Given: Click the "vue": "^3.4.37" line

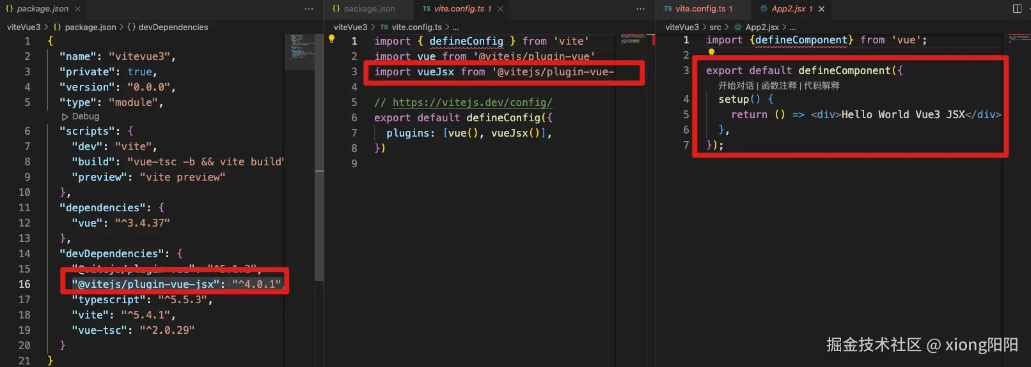Looking at the screenshot, I should click(120, 223).
